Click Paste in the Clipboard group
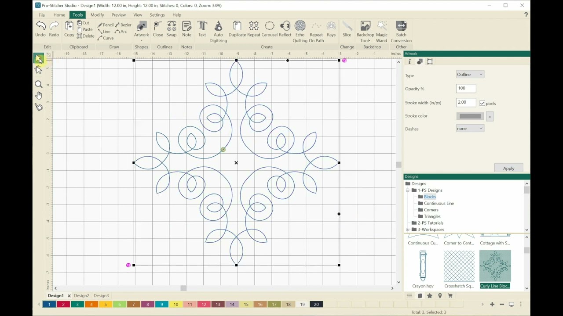The height and width of the screenshot is (316, 563). 85,29
